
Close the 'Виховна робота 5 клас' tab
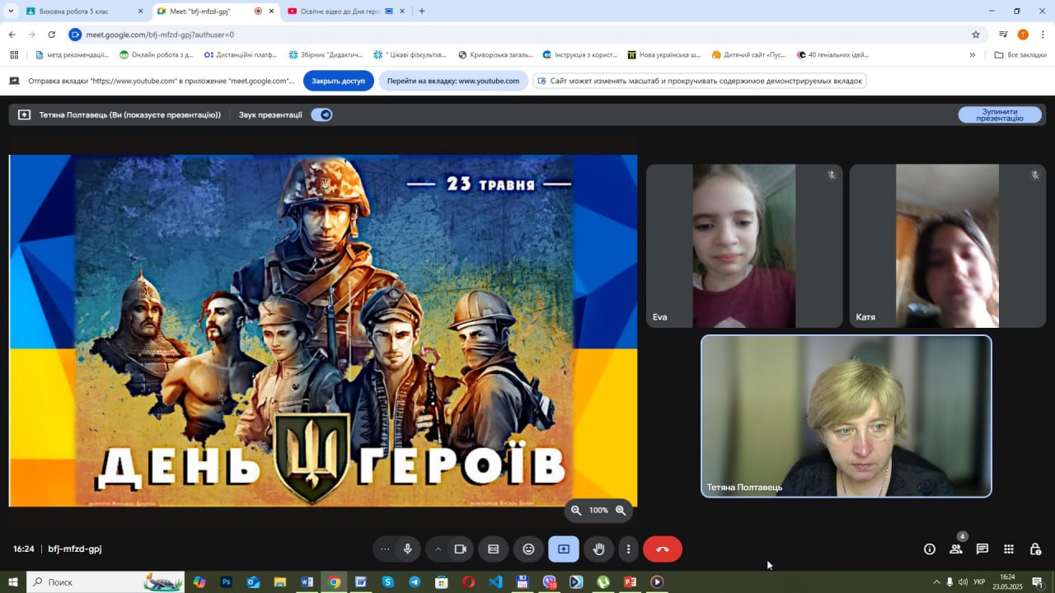(140, 12)
